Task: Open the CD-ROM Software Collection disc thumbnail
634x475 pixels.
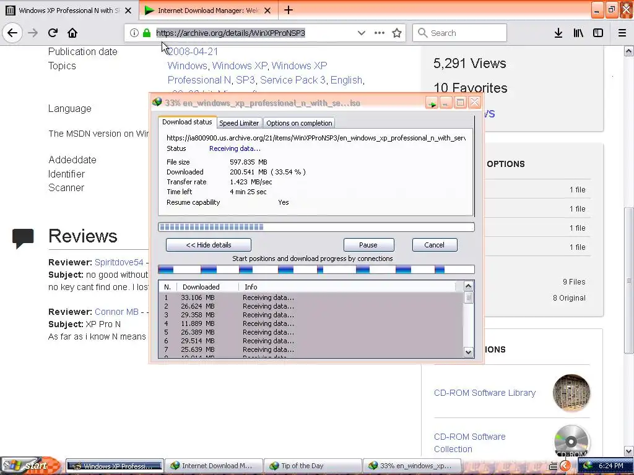Action: point(571,440)
